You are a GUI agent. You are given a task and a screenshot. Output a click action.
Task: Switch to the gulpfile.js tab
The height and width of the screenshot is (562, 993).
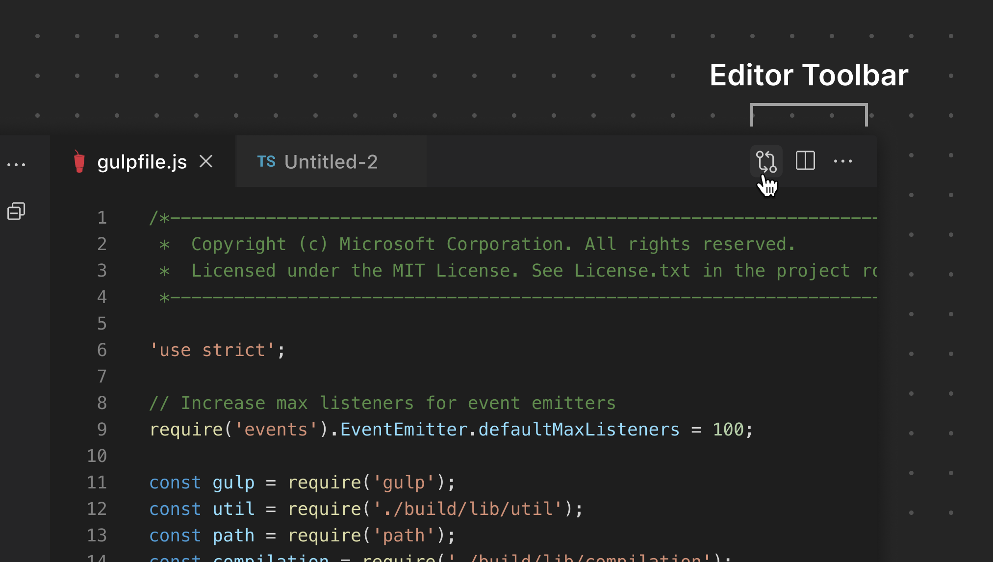142,162
